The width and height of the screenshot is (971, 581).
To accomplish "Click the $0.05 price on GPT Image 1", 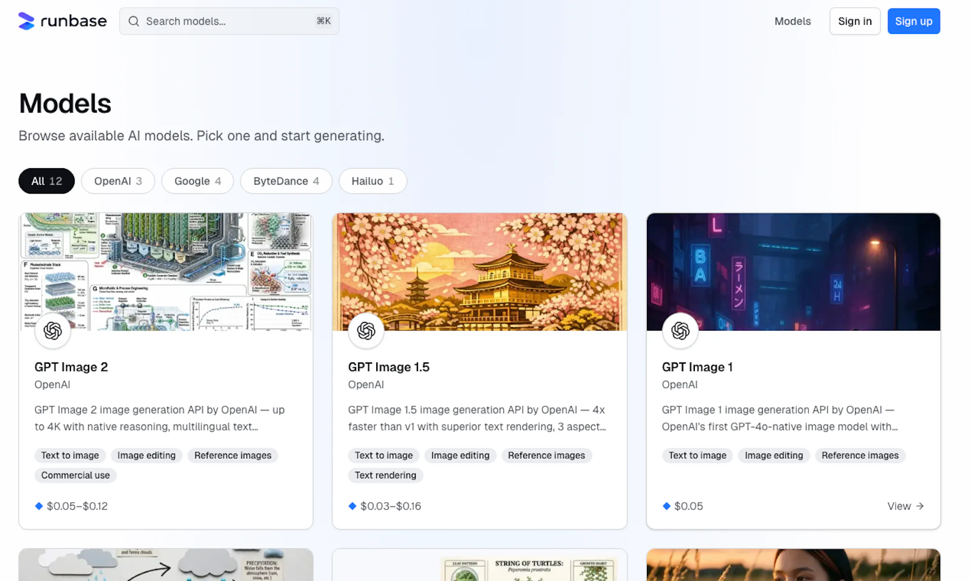I will (x=689, y=506).
